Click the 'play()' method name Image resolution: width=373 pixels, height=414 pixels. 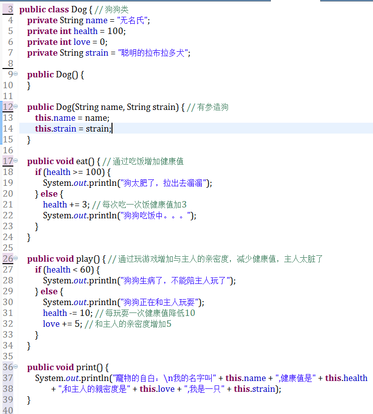(x=88, y=259)
